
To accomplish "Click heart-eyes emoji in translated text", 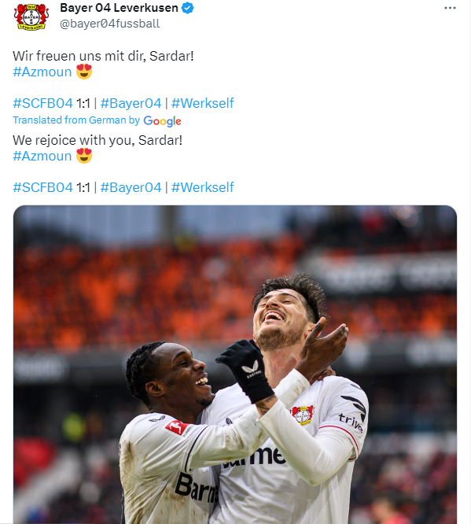I will 84,156.
